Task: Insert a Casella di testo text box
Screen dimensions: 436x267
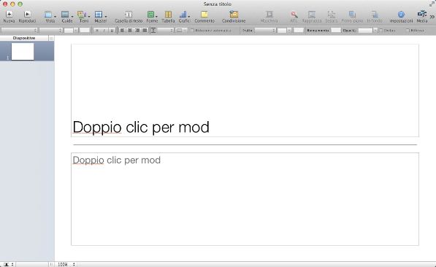Action: point(129,16)
